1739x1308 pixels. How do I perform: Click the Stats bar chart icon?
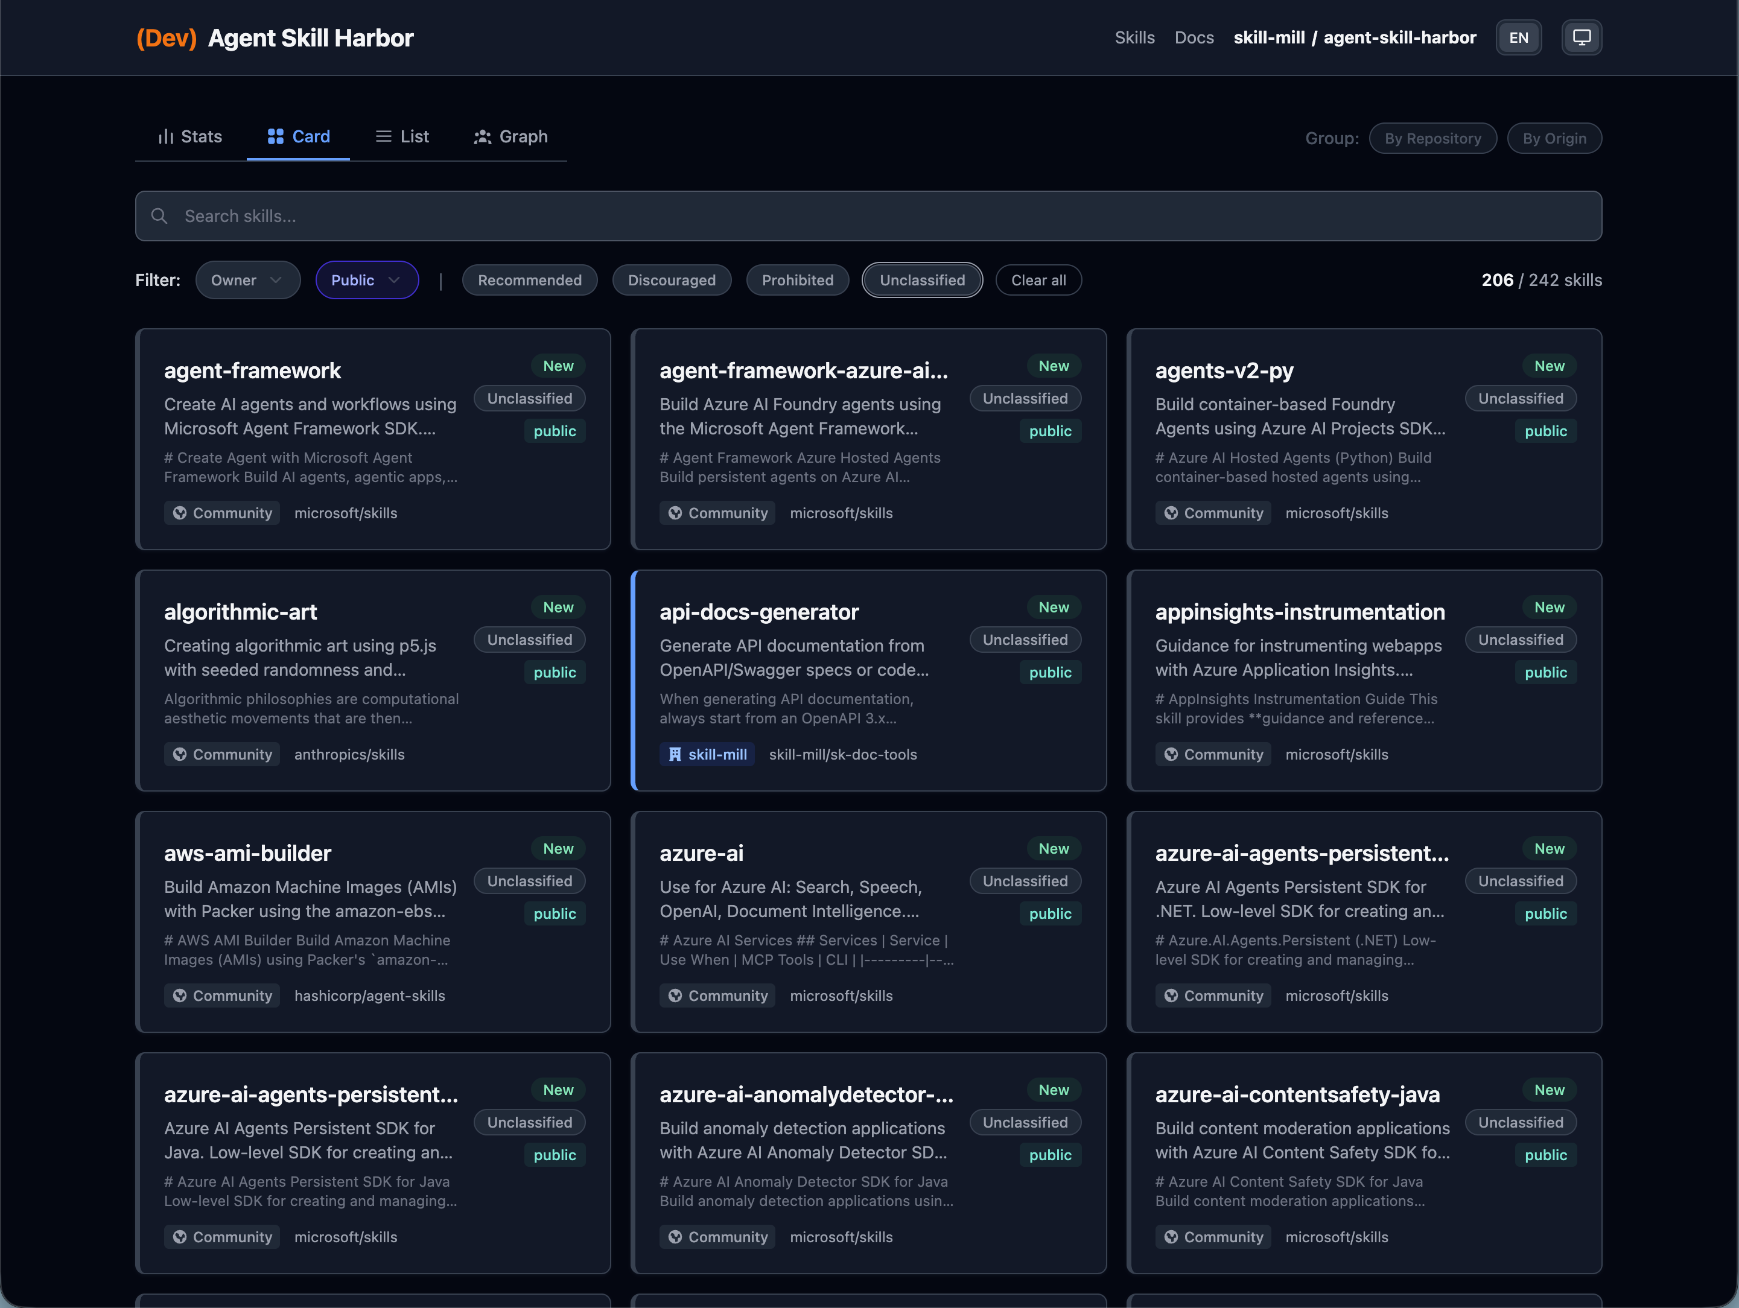166,137
